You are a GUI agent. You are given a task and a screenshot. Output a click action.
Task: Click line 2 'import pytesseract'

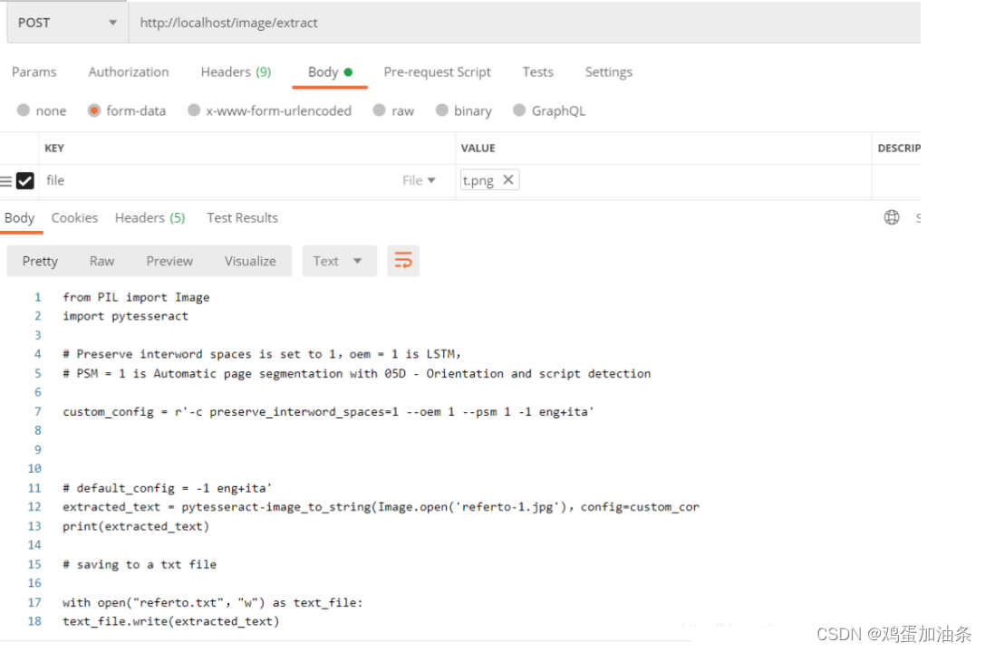126,316
